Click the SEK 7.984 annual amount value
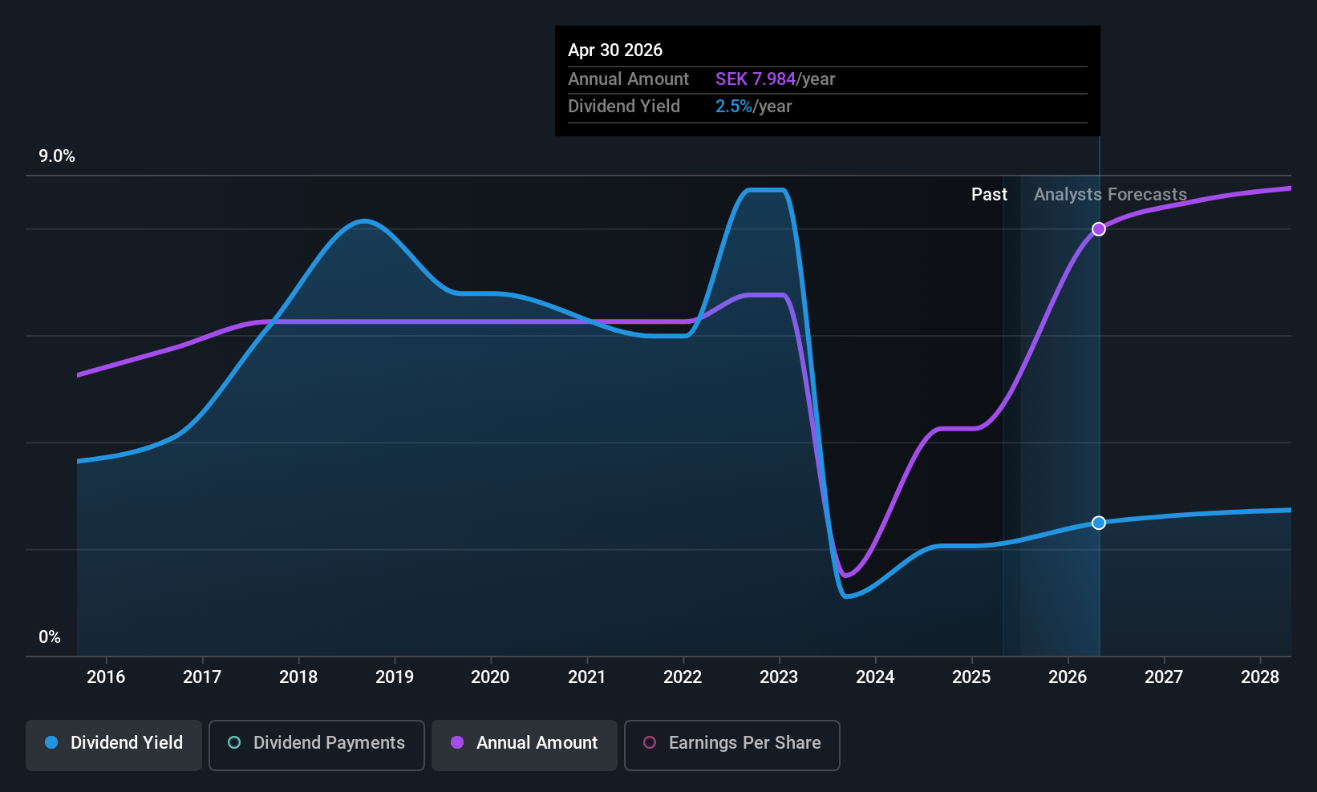 pos(756,79)
